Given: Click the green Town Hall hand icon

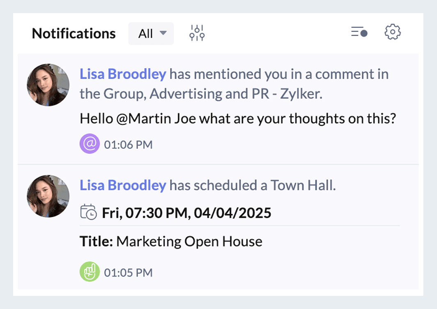Looking at the screenshot, I should 90,272.
